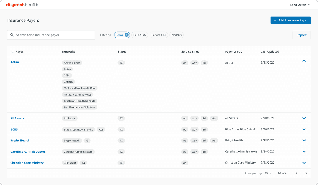The image size is (318, 185).
Task: Click the AdventHealth network chip
Action: tap(72, 63)
